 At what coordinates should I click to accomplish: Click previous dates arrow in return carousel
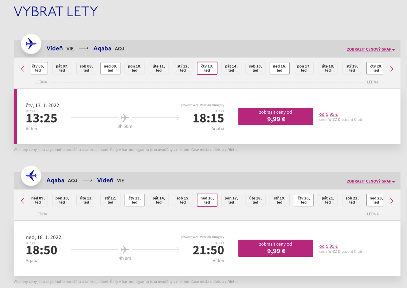(23, 201)
